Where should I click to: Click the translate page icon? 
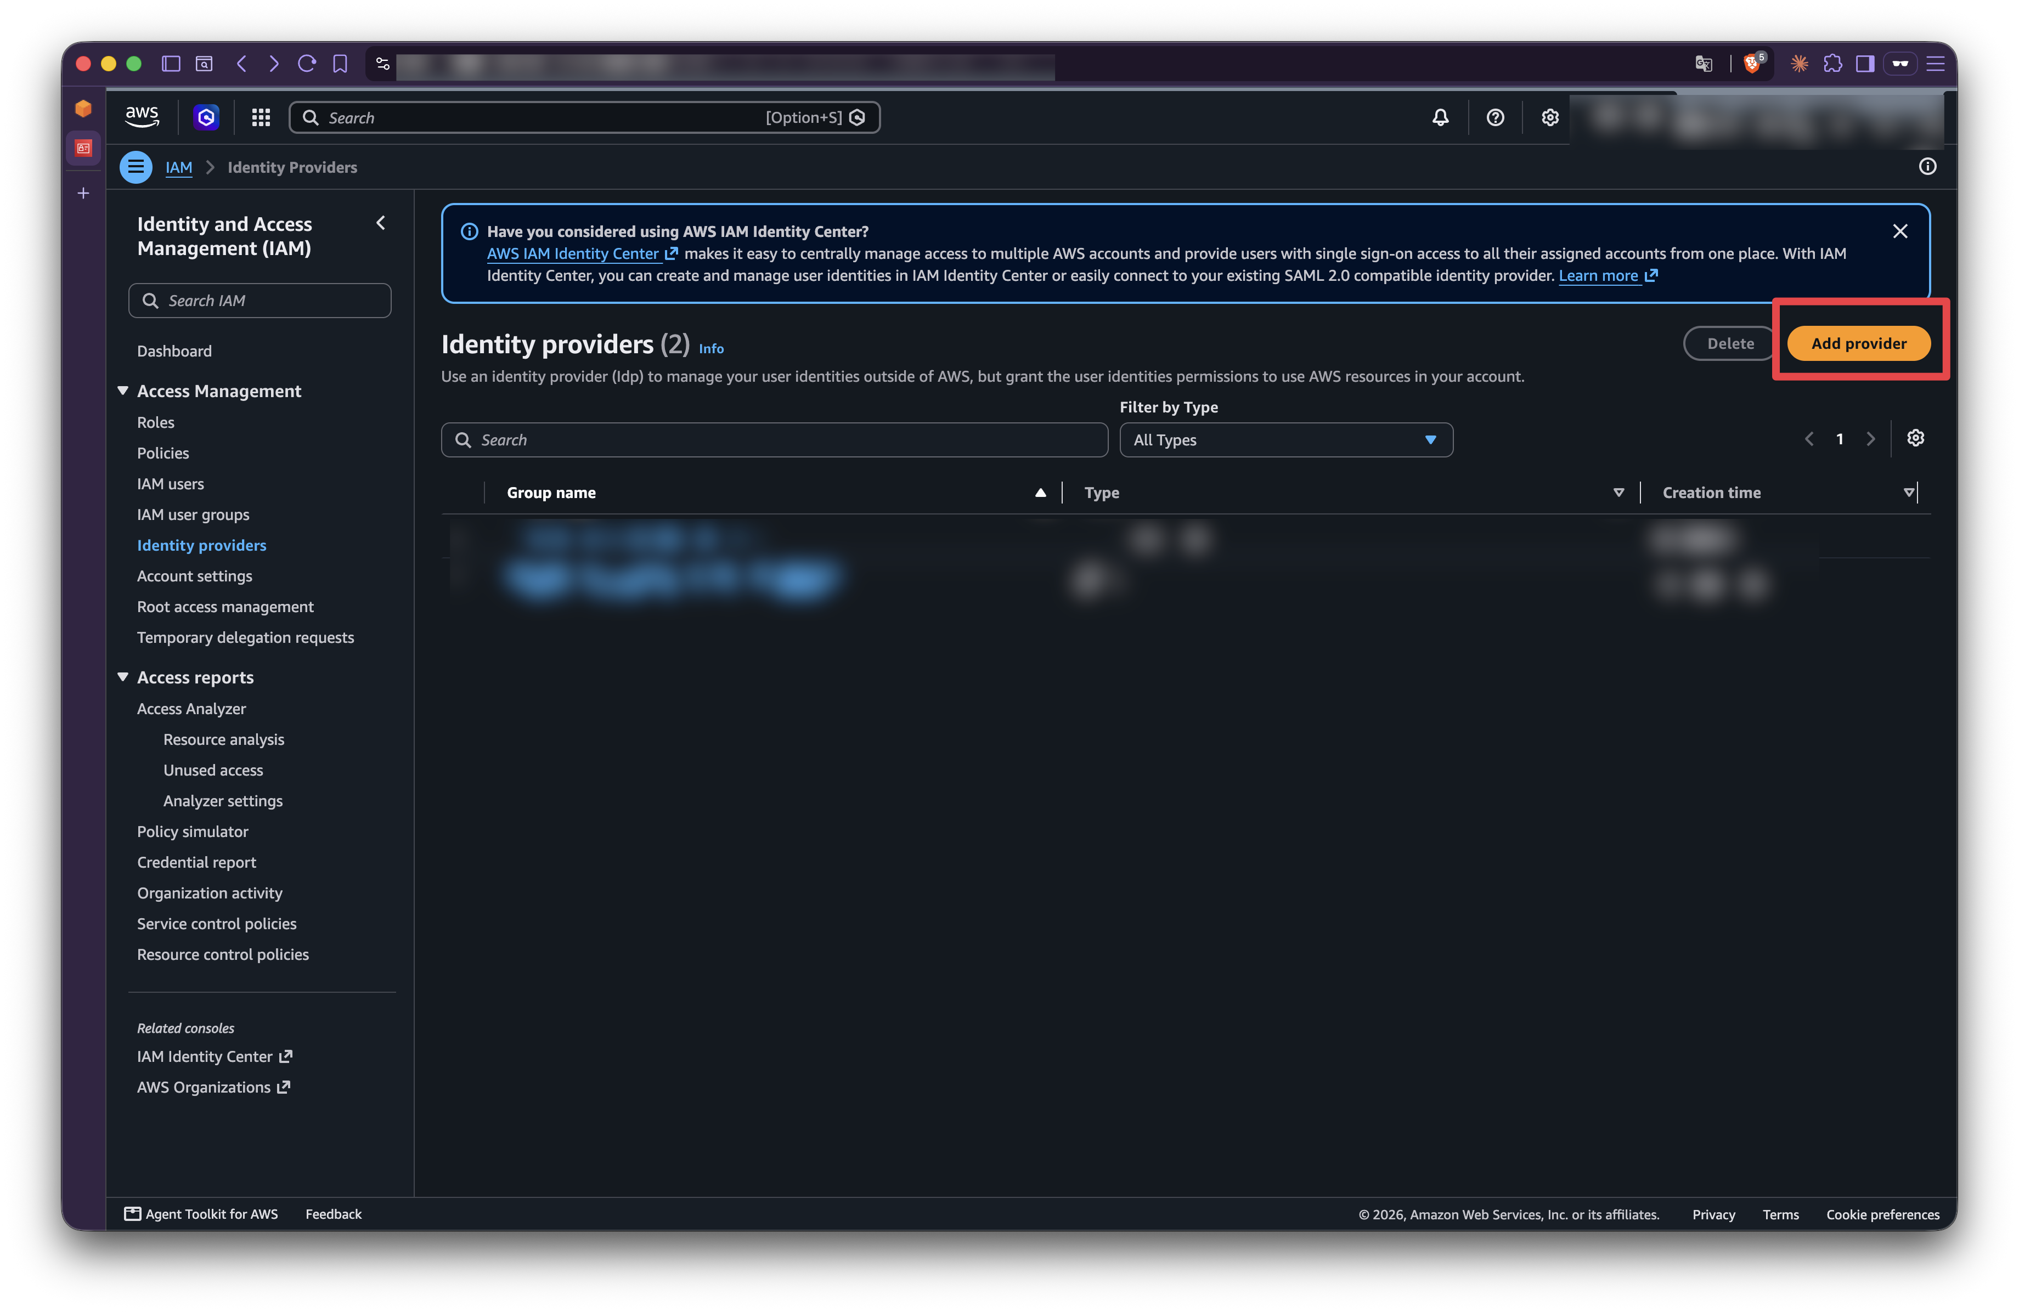pos(1702,64)
